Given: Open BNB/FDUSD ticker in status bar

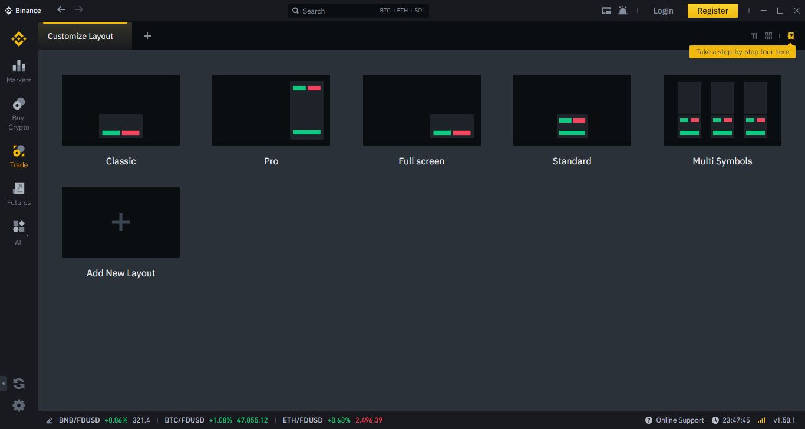Looking at the screenshot, I should (x=104, y=420).
